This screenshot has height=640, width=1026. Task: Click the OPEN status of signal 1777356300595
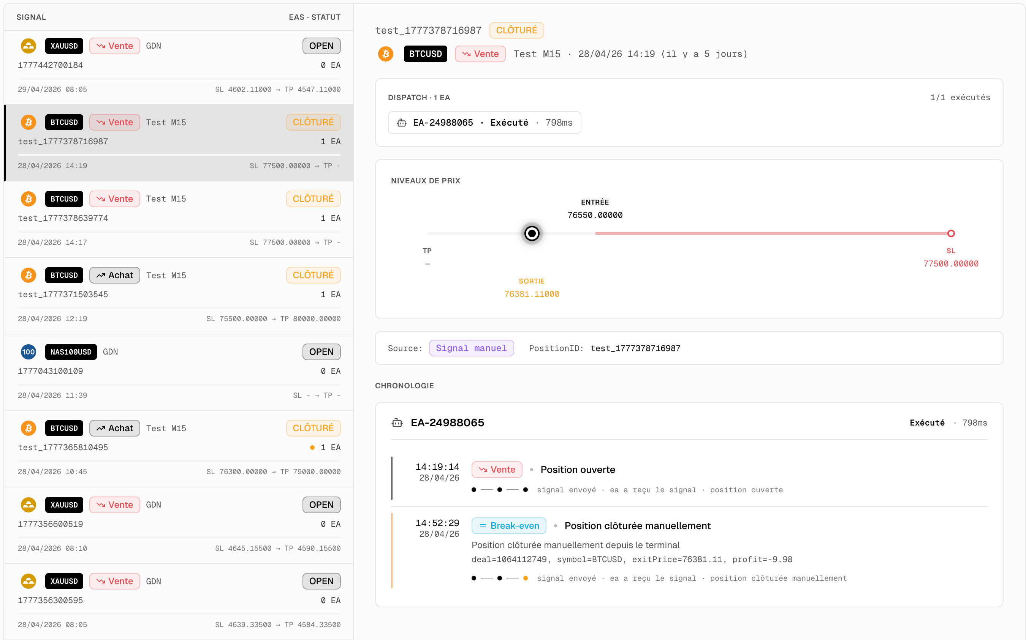pos(321,581)
